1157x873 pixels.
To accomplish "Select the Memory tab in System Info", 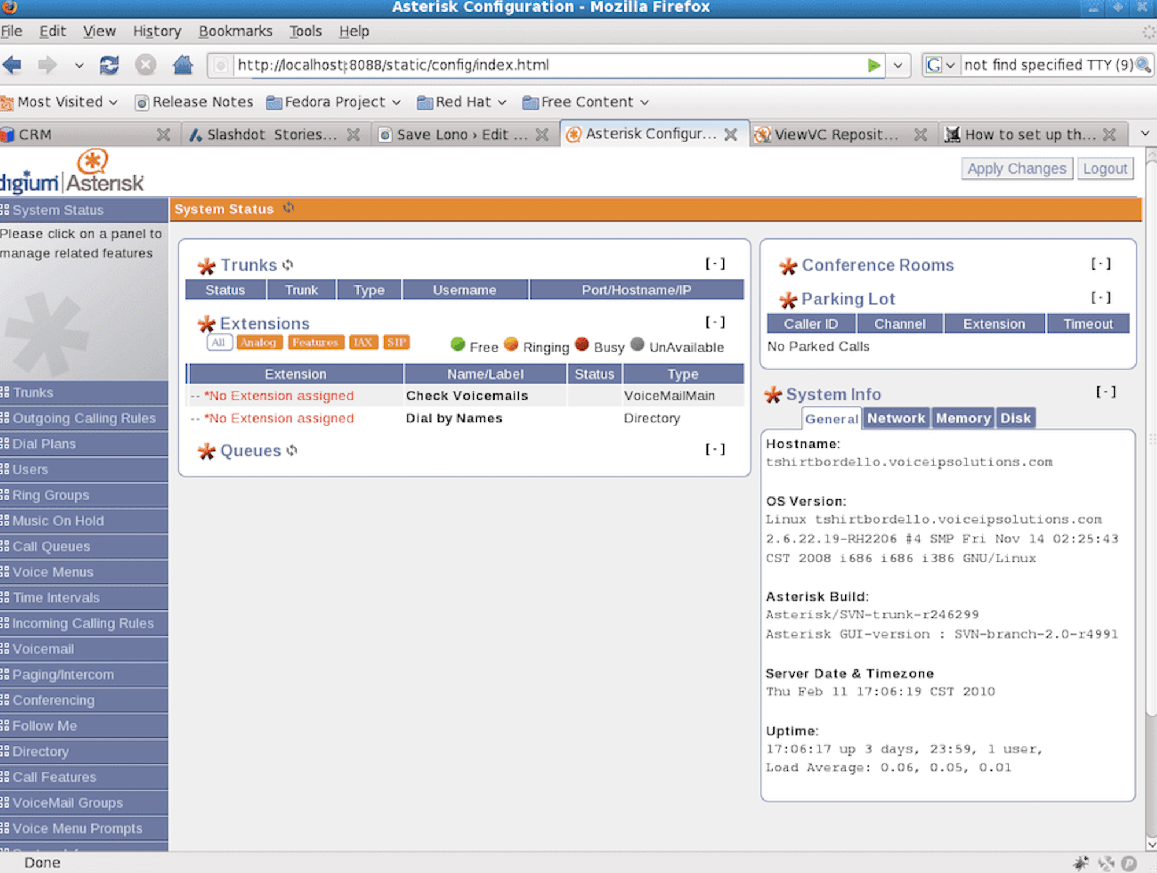I will click(x=961, y=417).
